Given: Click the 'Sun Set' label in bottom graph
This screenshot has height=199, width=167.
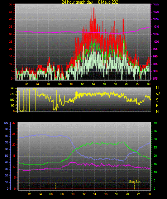Looking at the screenshot, I should click(135, 182).
